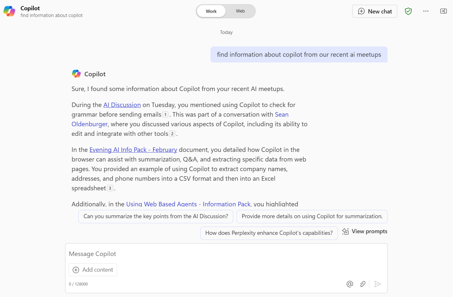Screen dimensions: 453x297
Task: Start a New chat
Action: click(x=375, y=11)
